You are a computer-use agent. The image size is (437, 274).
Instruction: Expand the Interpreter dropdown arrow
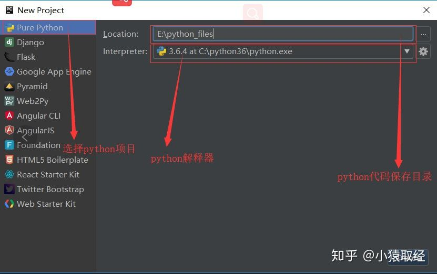coord(407,51)
